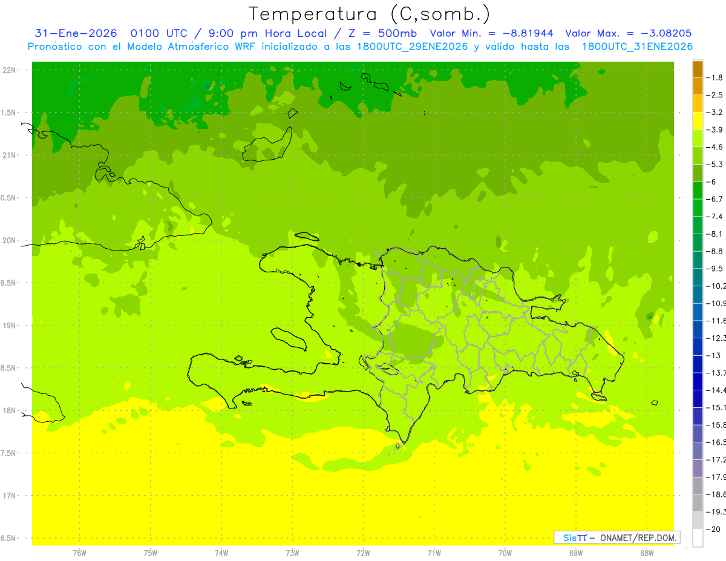Click the dark blue swatch between -13.7 and -14.4
The image size is (726, 561).
698,381
